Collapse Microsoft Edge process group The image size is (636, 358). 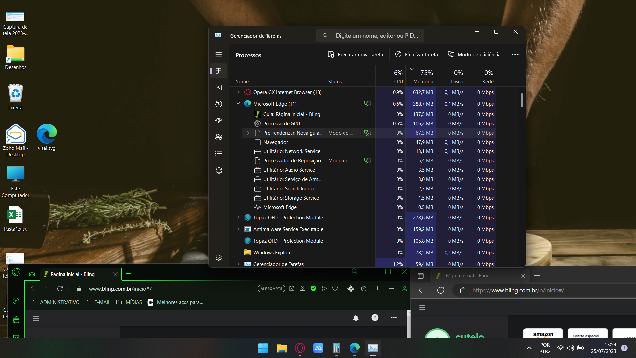pos(238,104)
